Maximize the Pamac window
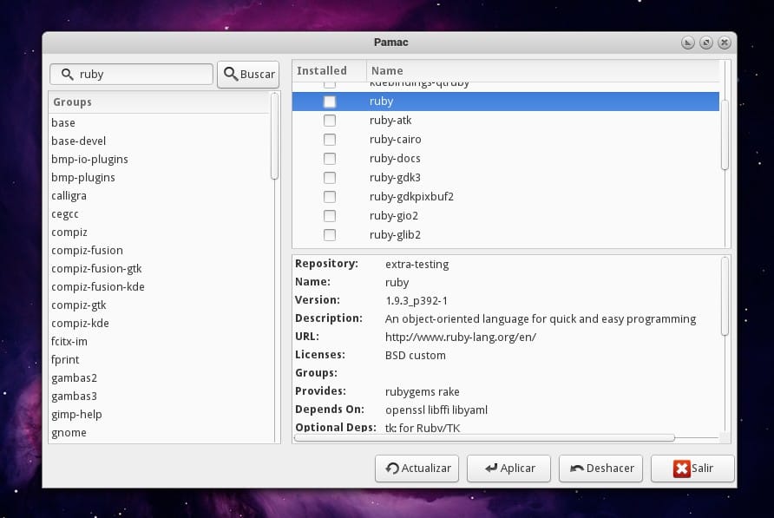This screenshot has height=518, width=774. coord(706,42)
